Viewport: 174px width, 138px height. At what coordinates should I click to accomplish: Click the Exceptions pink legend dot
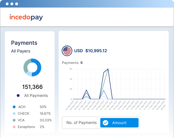tap(14, 127)
